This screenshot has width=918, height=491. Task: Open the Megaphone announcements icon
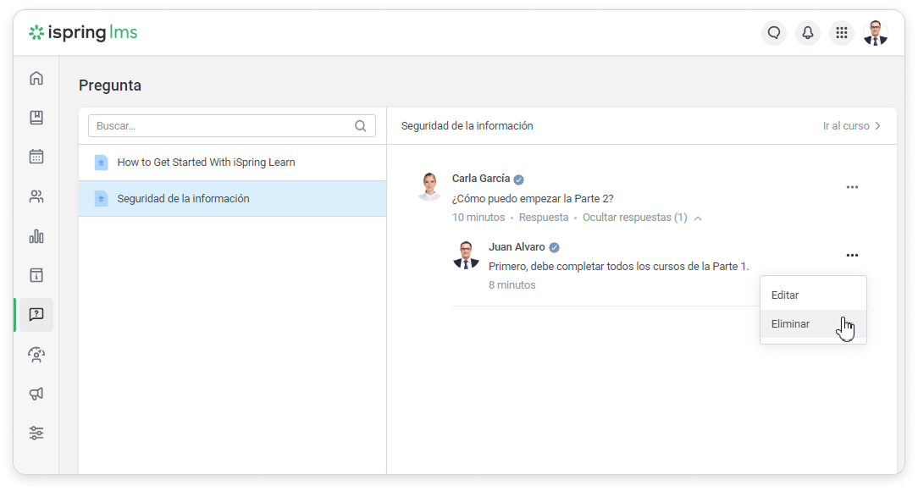pyautogui.click(x=36, y=394)
